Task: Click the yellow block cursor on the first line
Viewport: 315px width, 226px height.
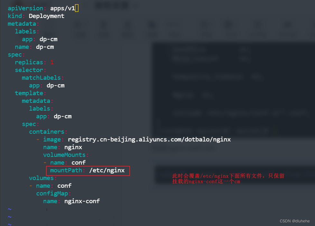Action: tap(77, 8)
